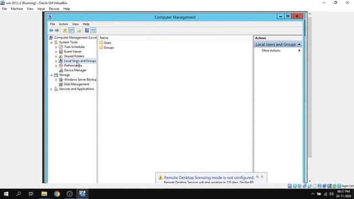The width and height of the screenshot is (354, 199).
Task: Collapse the Local Users and Groups actions header
Action: point(299,44)
